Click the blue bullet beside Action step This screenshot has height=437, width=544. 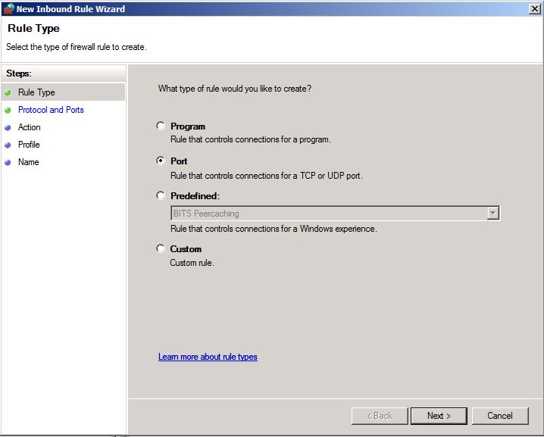[x=8, y=127]
